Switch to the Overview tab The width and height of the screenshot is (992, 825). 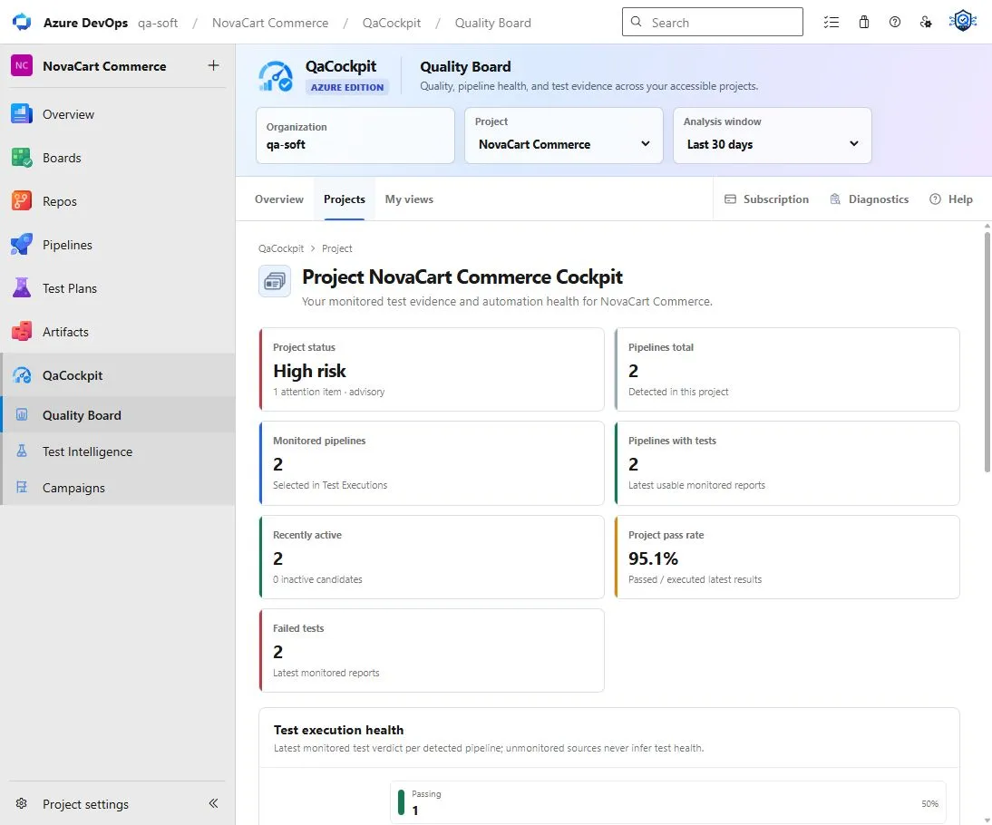[279, 199]
